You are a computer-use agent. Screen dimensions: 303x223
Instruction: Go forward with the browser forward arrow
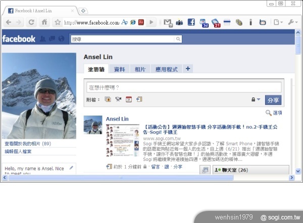19,22
